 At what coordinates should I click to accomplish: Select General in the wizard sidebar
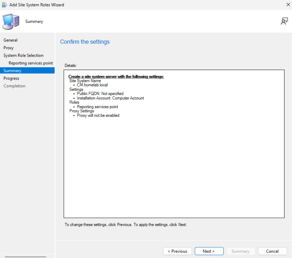tap(10, 40)
